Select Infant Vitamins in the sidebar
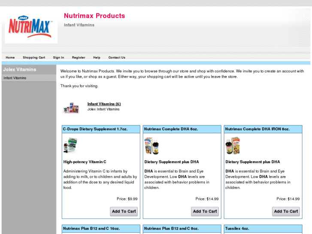The width and height of the screenshot is (312, 234). coord(29,78)
